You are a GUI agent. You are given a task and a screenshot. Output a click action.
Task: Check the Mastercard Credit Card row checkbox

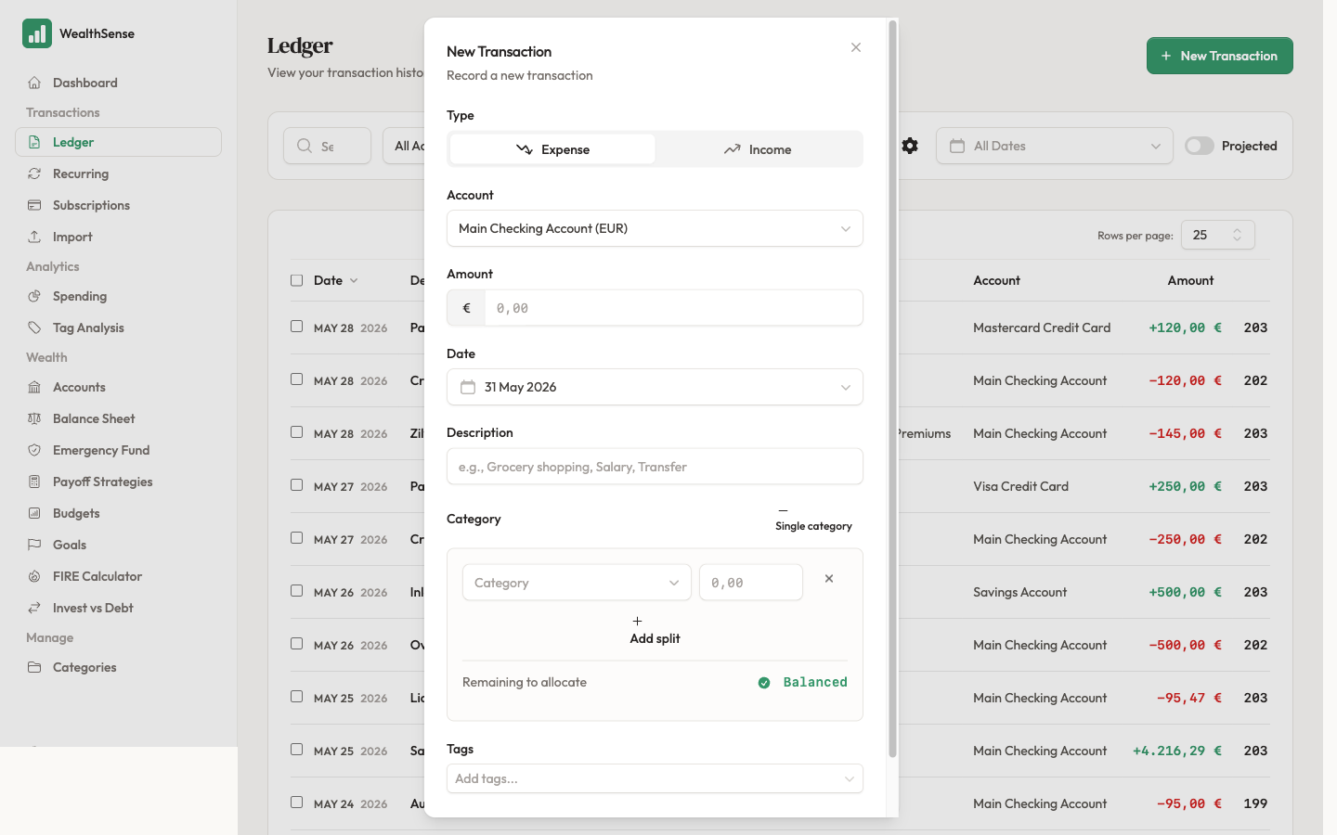[x=296, y=327]
